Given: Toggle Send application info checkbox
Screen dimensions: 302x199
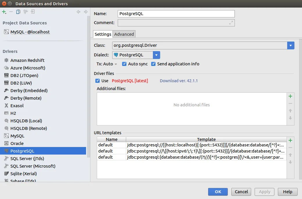Looking at the screenshot, I should [153, 64].
